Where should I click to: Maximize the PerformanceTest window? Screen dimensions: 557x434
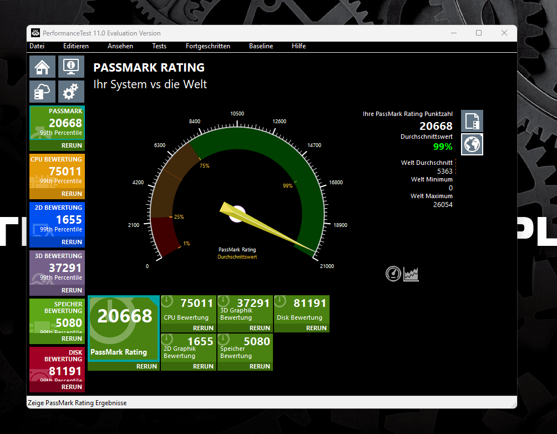(478, 33)
